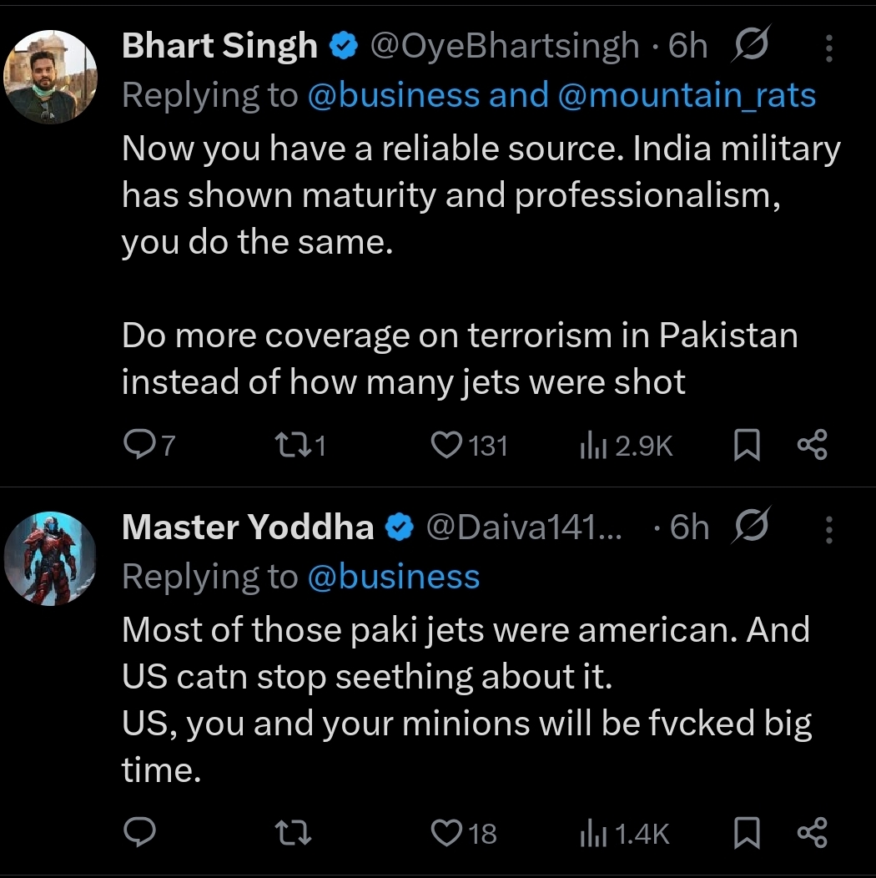Screen dimensions: 876x878
Task: Bookmark Master Yoddha's tweet
Action: tap(747, 832)
